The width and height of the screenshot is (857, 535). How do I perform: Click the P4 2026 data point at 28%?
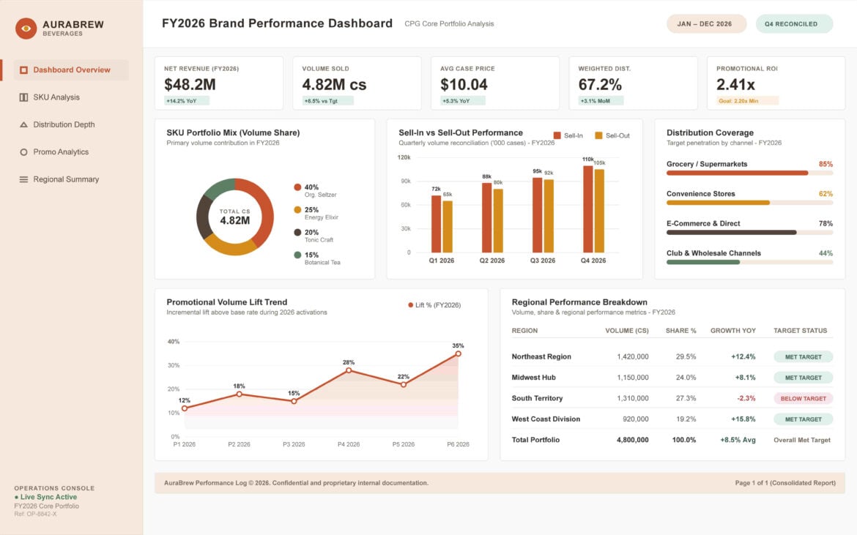click(349, 370)
